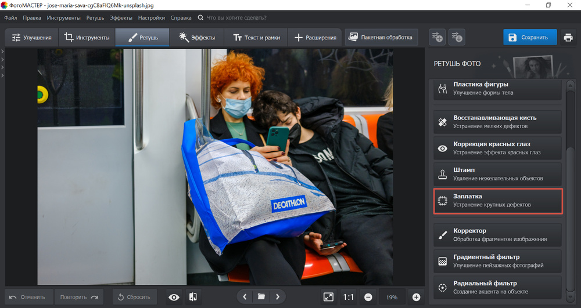Screen dimensions: 581x308
Task: Select the Корректор brush tool
Action: pos(498,235)
